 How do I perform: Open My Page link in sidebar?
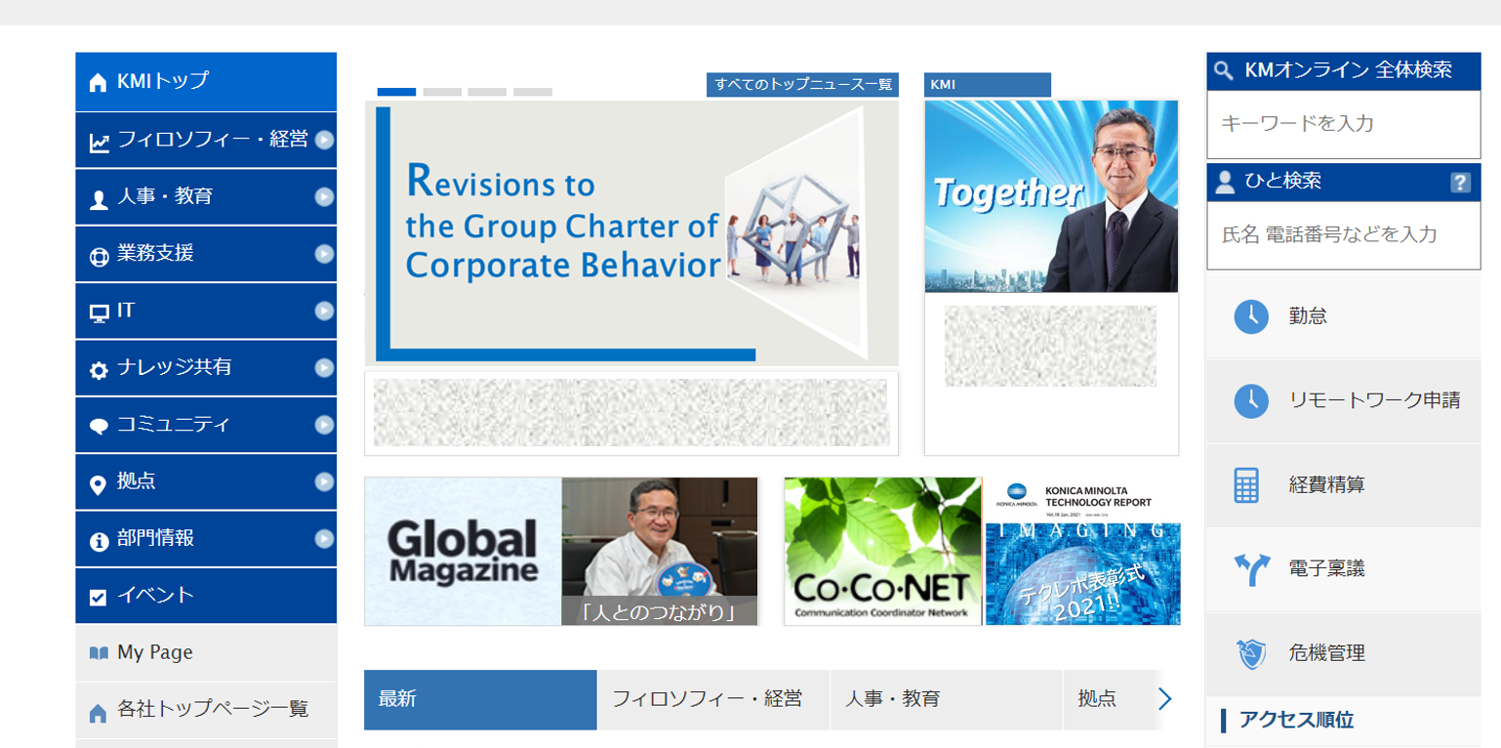(206, 652)
